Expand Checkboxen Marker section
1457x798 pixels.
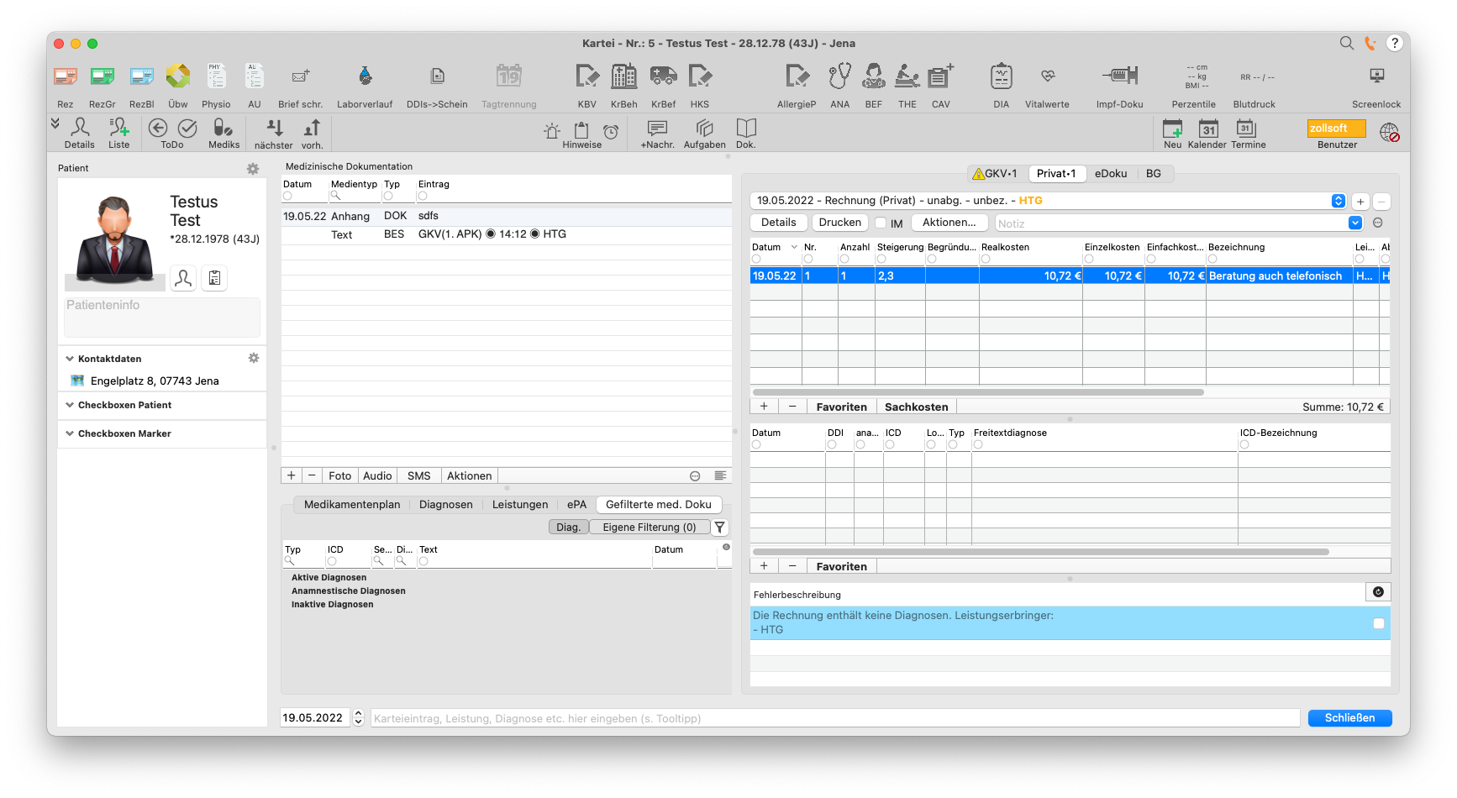[x=70, y=433]
